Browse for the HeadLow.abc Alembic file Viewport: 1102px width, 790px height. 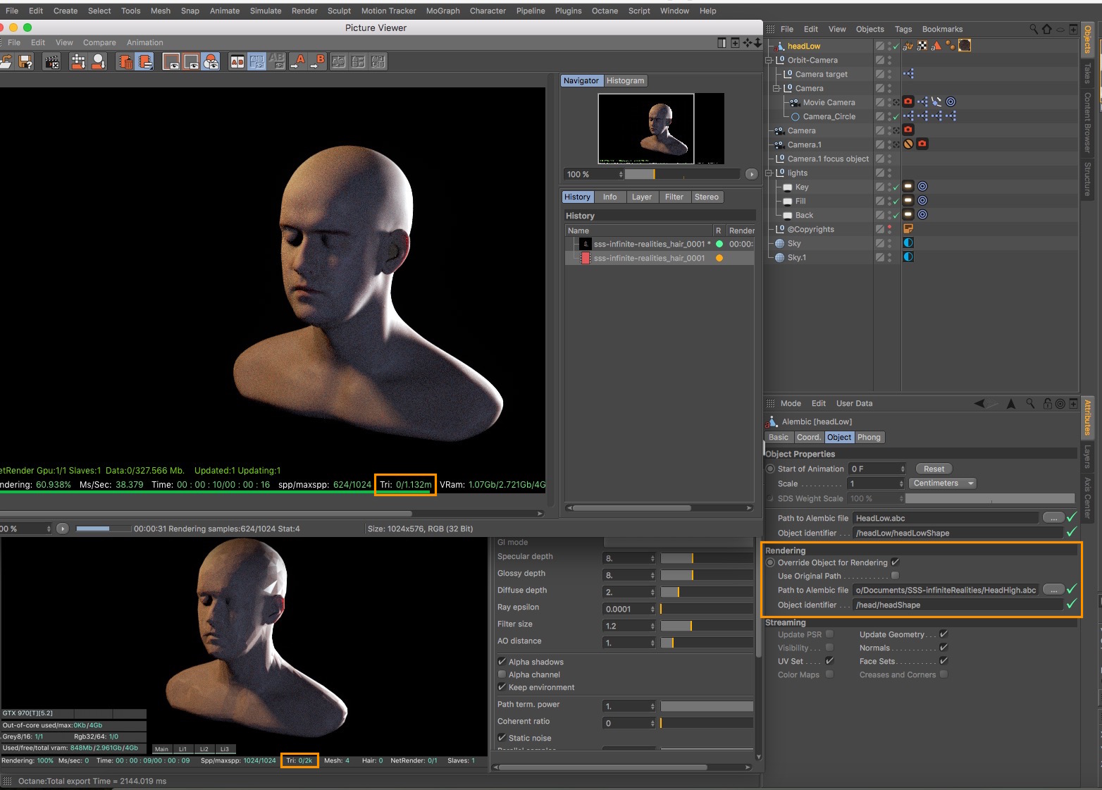tap(1053, 518)
